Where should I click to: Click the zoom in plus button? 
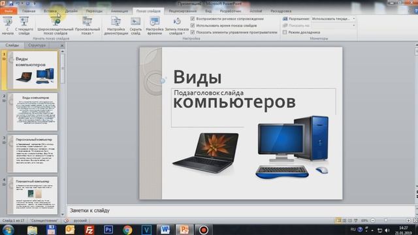408,221
